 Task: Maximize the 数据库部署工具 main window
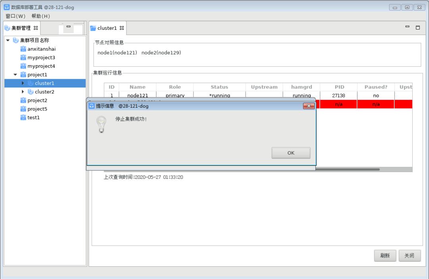point(407,8)
